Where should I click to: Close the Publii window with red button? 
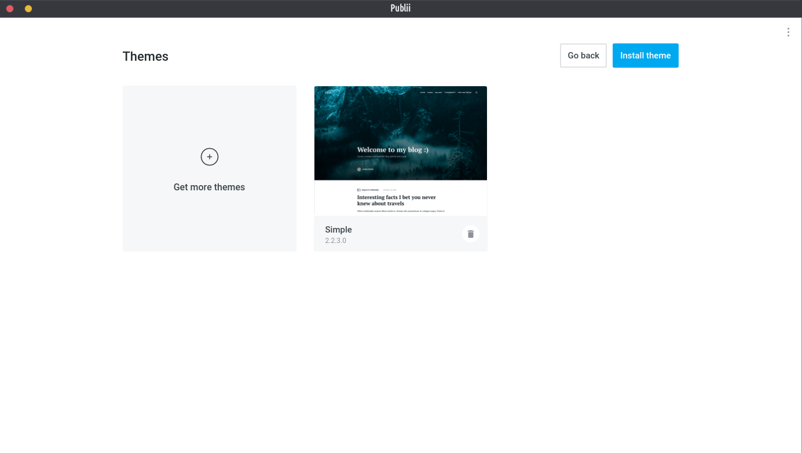click(x=10, y=9)
